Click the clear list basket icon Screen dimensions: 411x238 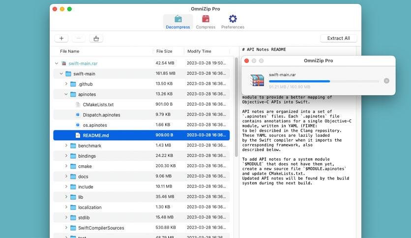(x=96, y=38)
